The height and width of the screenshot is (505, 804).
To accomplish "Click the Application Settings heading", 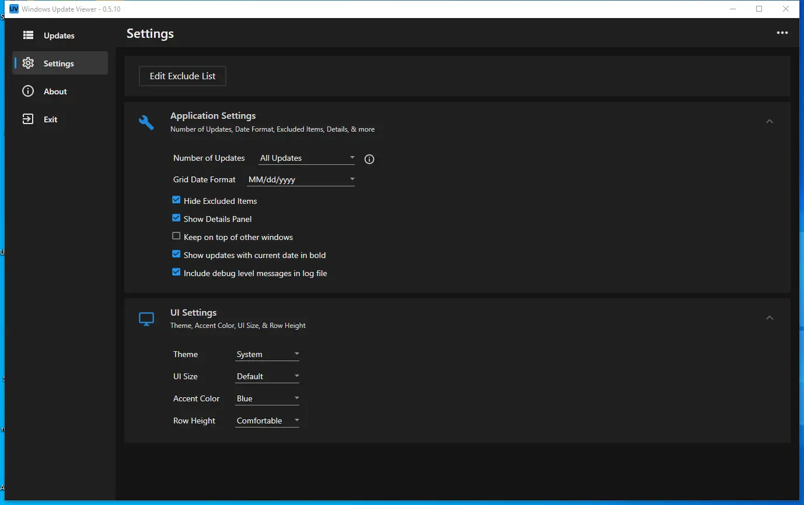I will coord(213,116).
